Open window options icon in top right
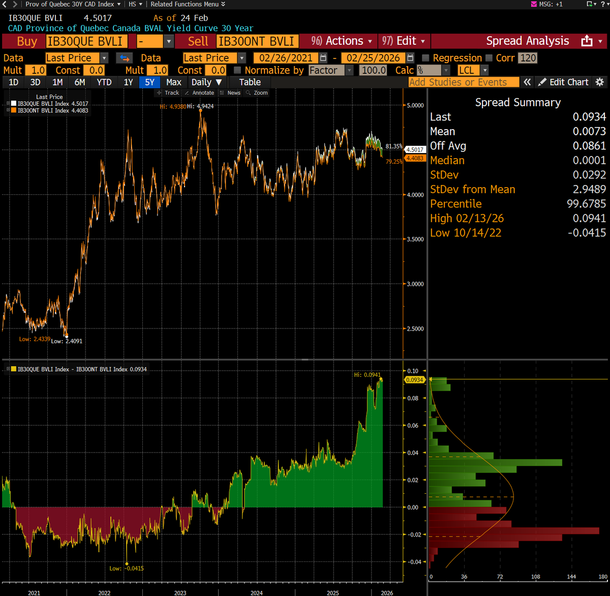610x596 pixels. (590, 4)
